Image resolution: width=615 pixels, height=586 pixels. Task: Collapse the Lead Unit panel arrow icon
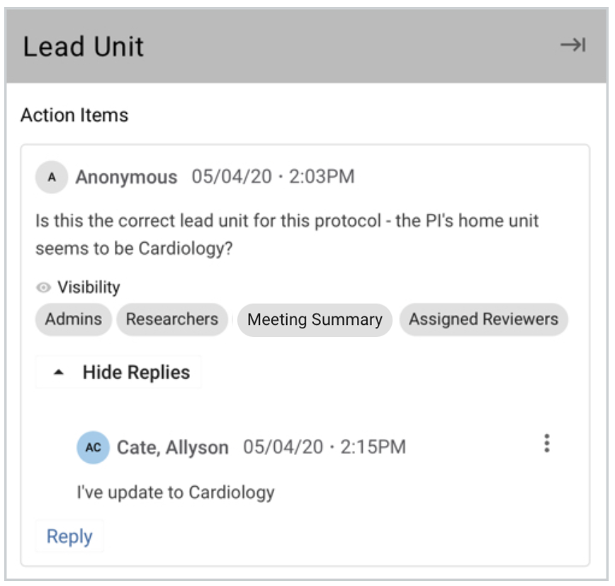pyautogui.click(x=572, y=45)
